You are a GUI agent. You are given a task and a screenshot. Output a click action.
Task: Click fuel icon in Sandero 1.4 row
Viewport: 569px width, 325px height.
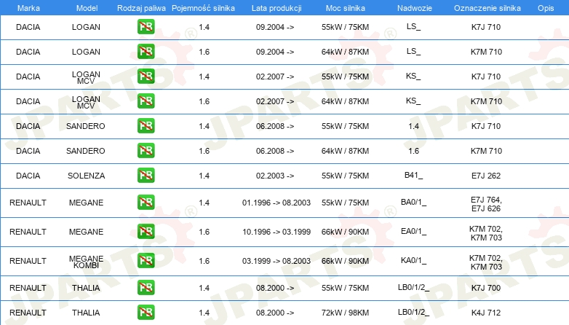coord(146,126)
